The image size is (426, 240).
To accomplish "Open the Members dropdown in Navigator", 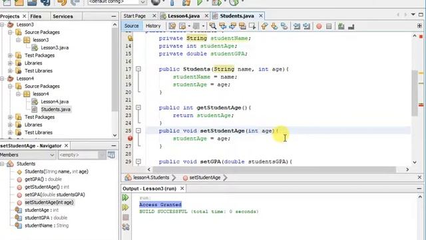I will tap(52, 155).
